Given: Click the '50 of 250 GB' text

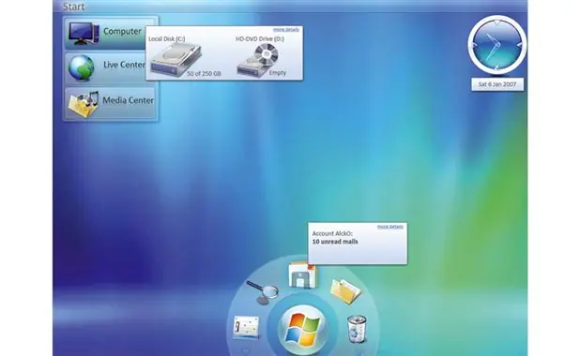Looking at the screenshot, I should [204, 73].
